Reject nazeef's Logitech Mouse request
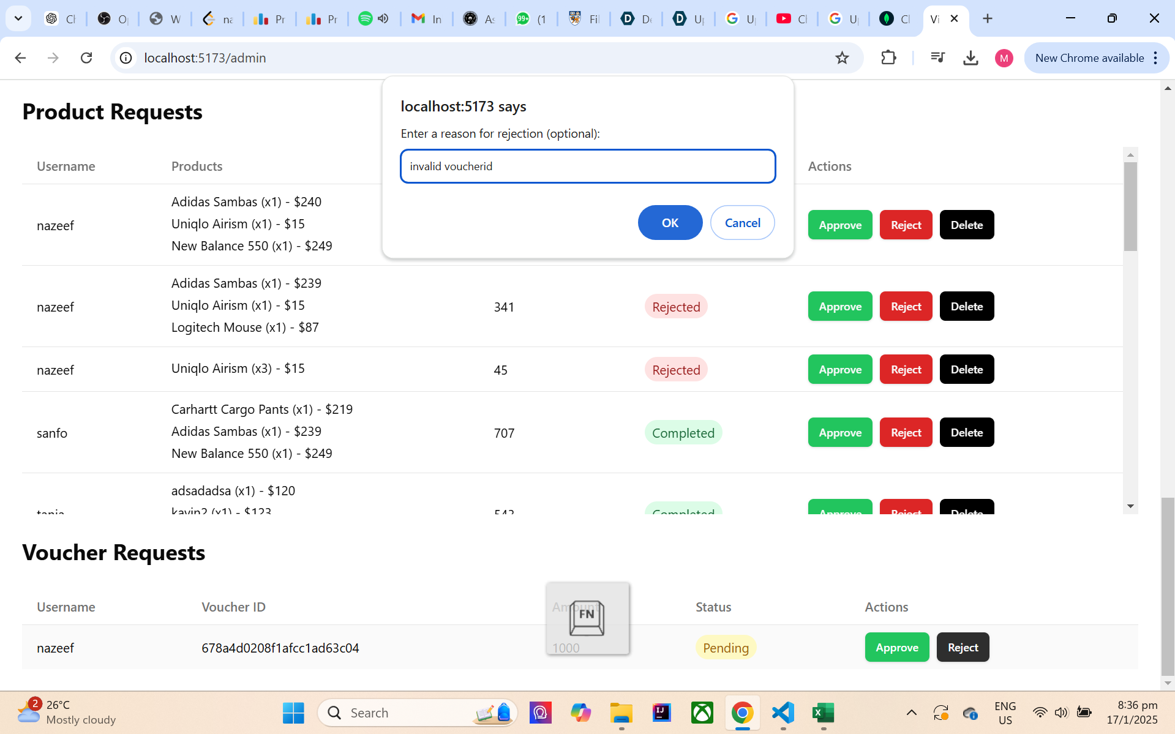Viewport: 1175px width, 734px height. pyautogui.click(x=906, y=306)
